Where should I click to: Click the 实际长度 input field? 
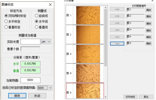coord(30,42)
